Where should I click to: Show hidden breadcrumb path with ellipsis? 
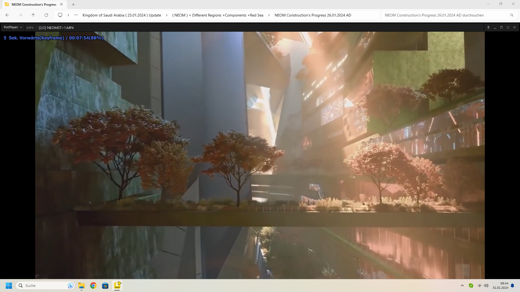[76, 15]
